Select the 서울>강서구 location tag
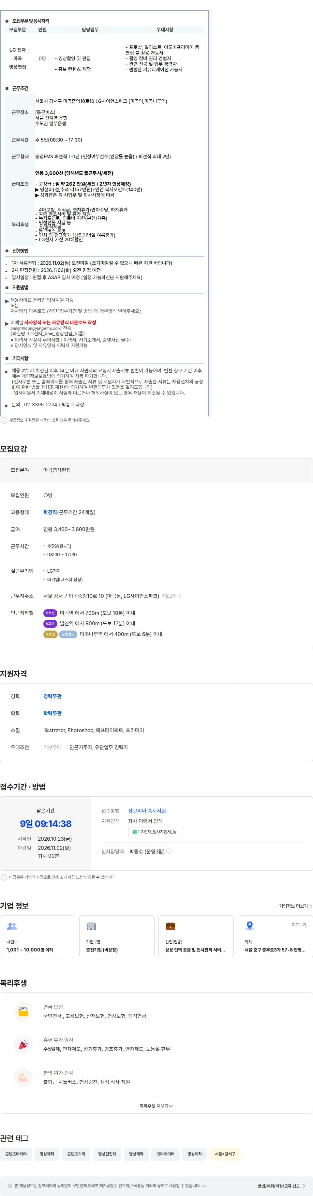This screenshot has height=1196, width=313. click(x=225, y=1154)
